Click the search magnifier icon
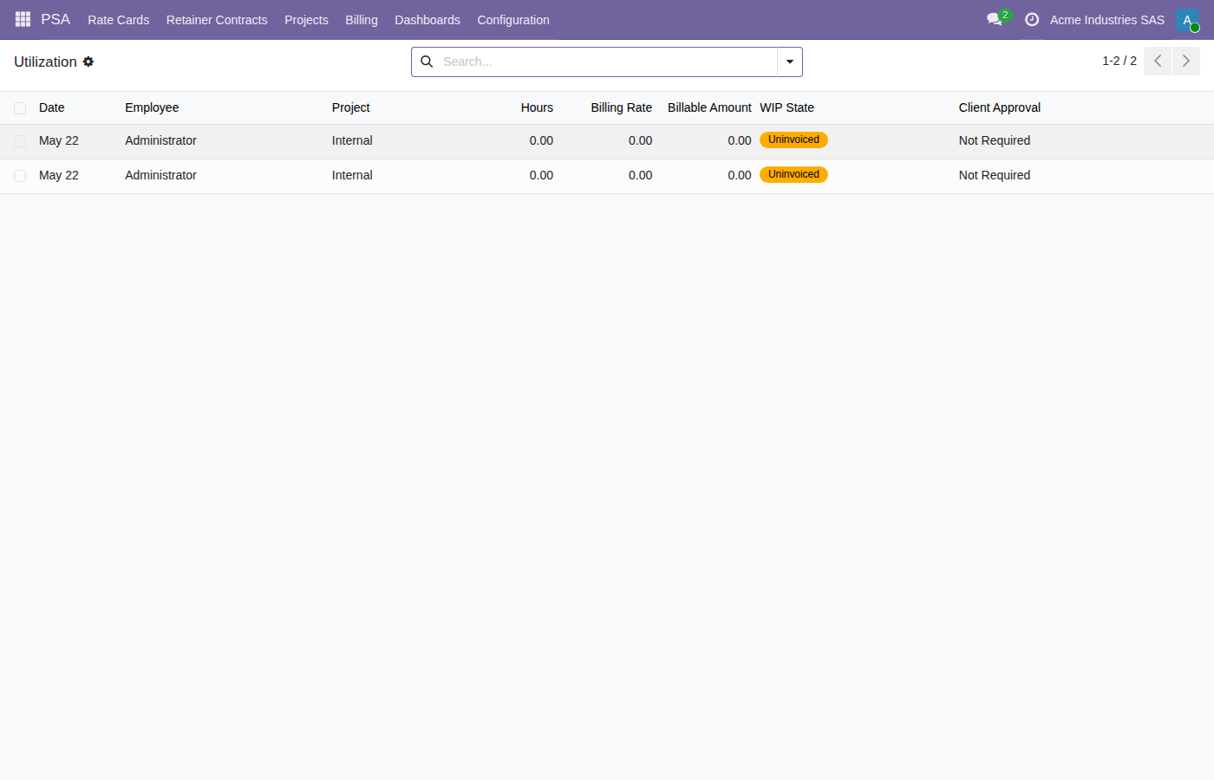Screen dimensions: 1214x780 [x=427, y=62]
